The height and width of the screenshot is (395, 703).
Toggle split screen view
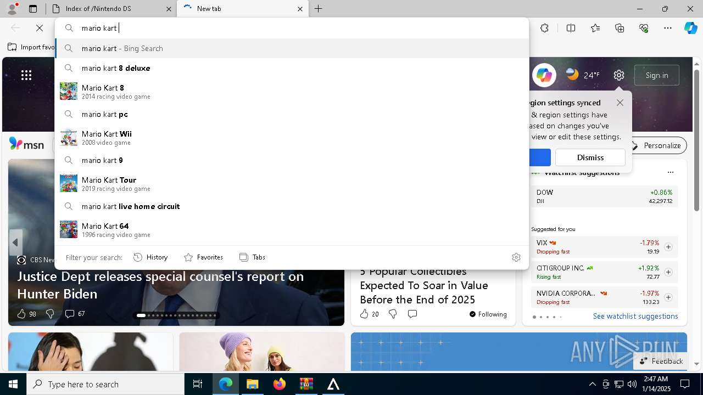click(x=571, y=28)
